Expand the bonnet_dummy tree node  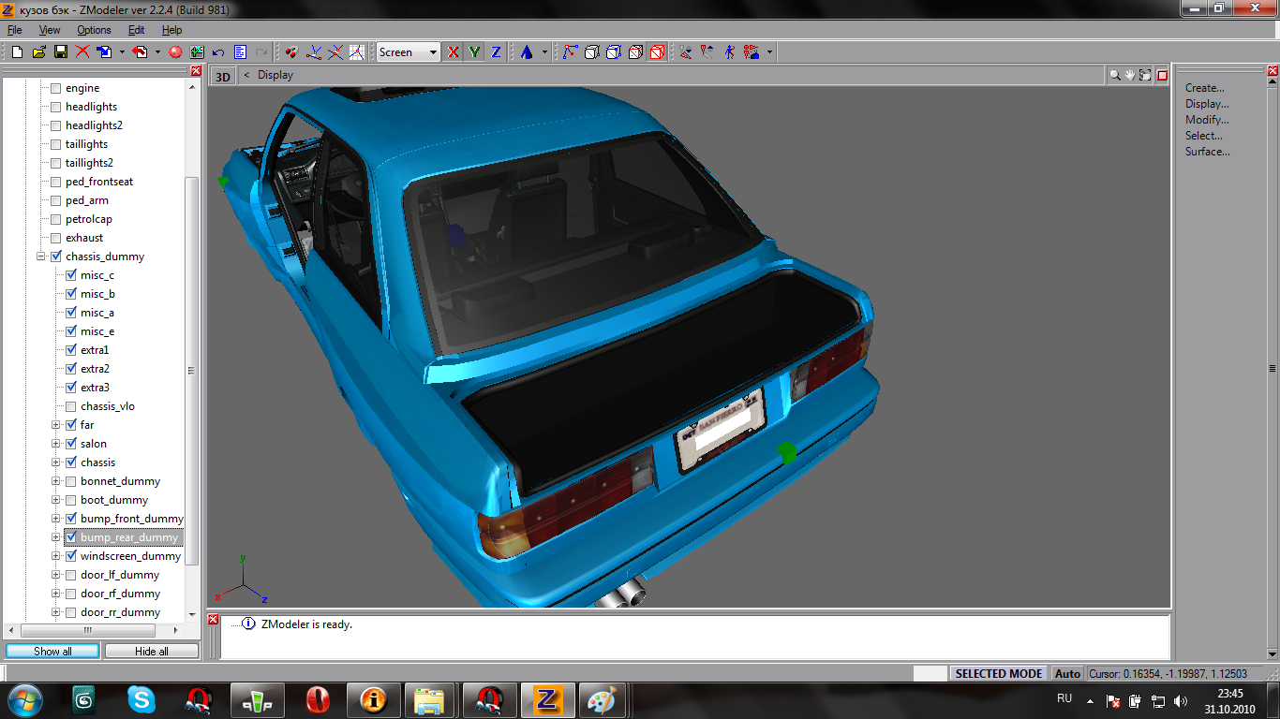point(56,481)
